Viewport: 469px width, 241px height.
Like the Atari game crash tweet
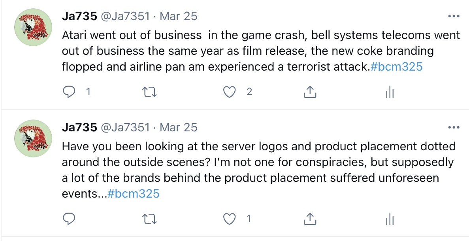click(229, 92)
